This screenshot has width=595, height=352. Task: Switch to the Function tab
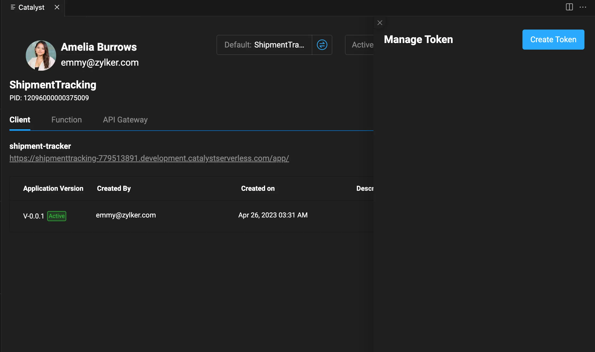(x=66, y=120)
